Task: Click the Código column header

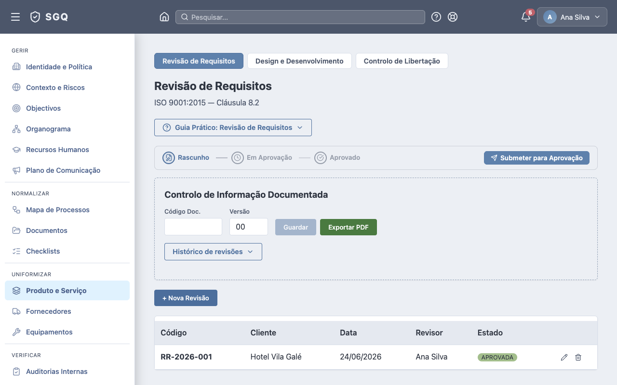Action: pyautogui.click(x=174, y=333)
